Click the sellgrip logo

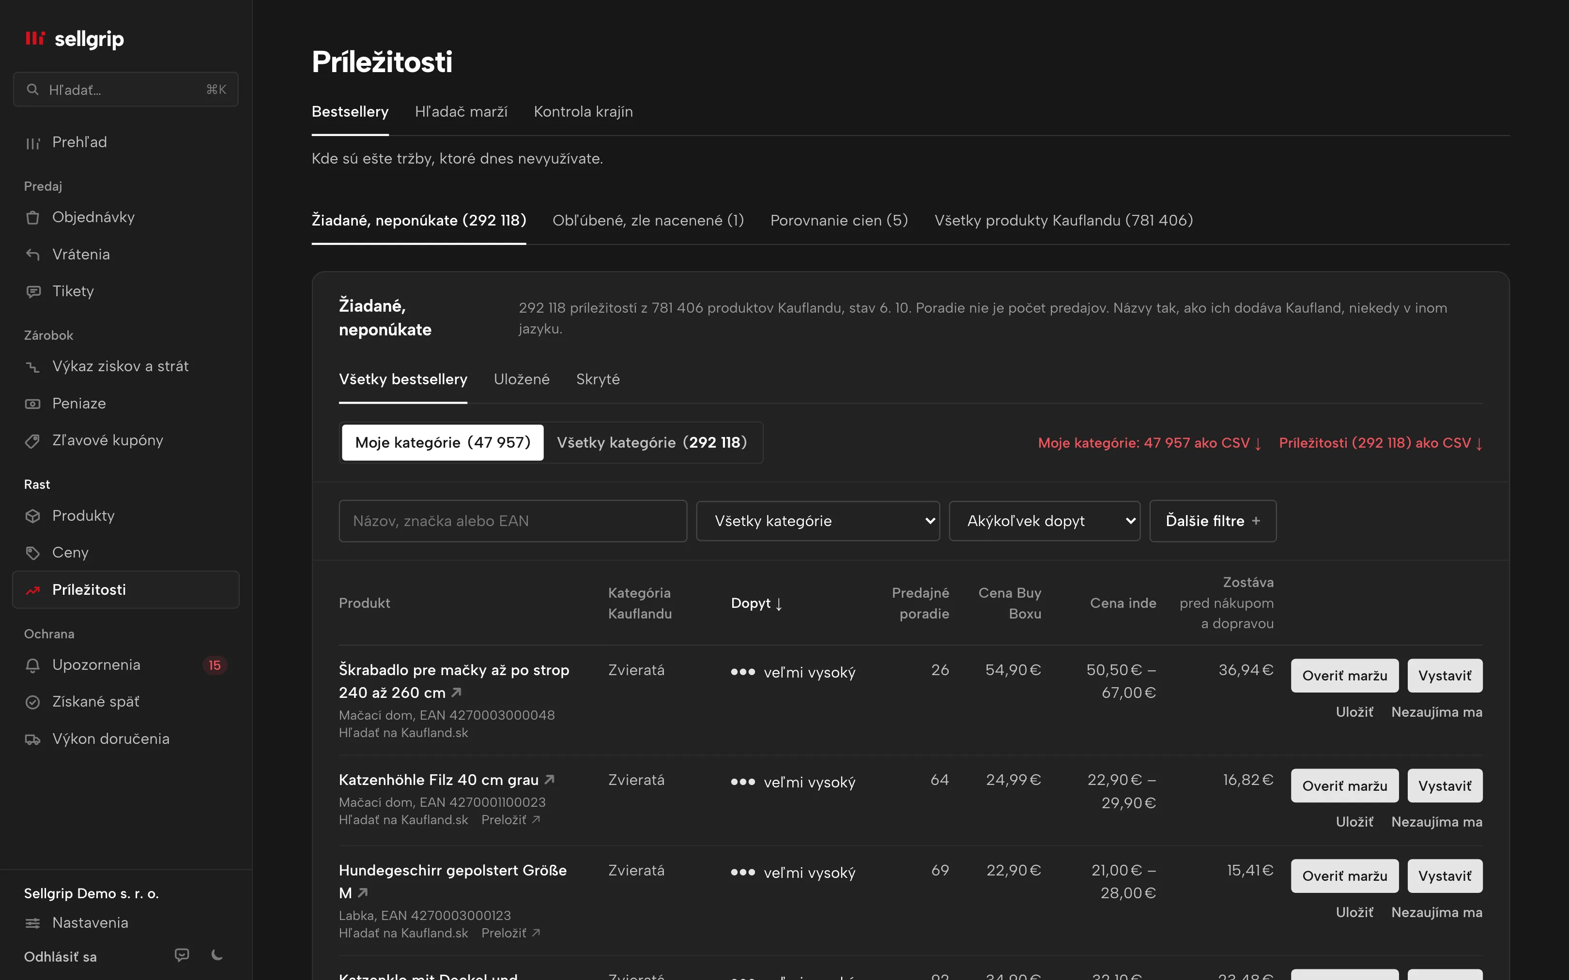pos(74,39)
